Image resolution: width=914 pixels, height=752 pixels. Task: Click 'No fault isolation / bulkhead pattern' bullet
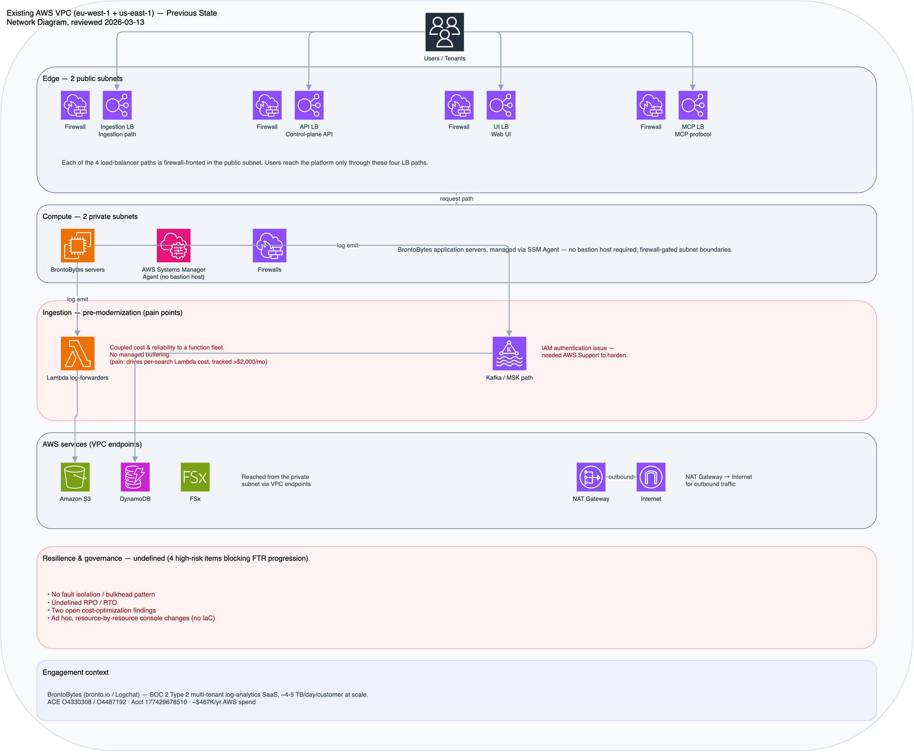(x=101, y=595)
